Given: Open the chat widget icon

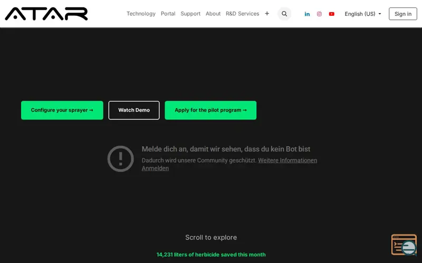Looking at the screenshot, I should [404, 245].
